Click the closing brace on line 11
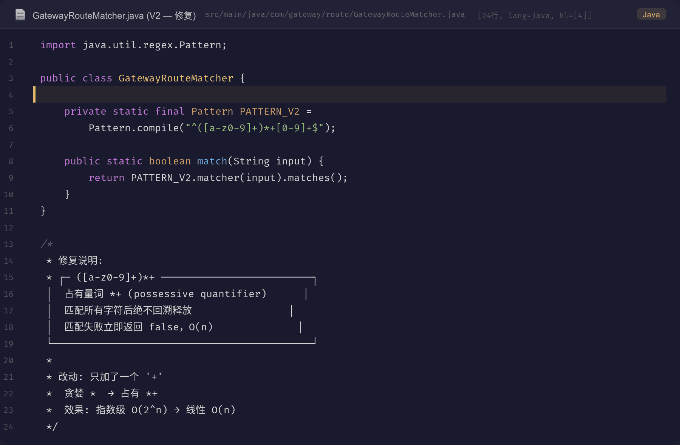680x445 pixels. click(43, 211)
